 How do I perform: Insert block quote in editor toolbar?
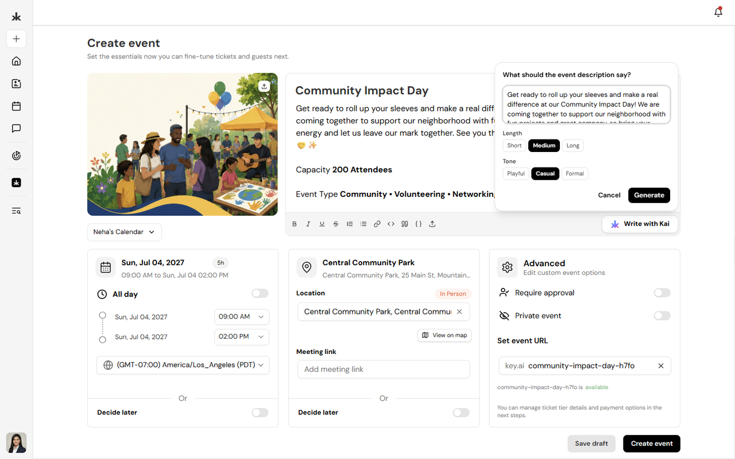pos(405,224)
